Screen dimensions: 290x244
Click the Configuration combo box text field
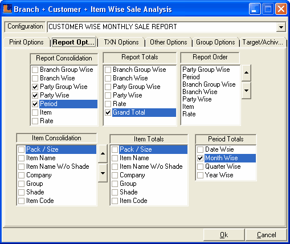[162, 27]
